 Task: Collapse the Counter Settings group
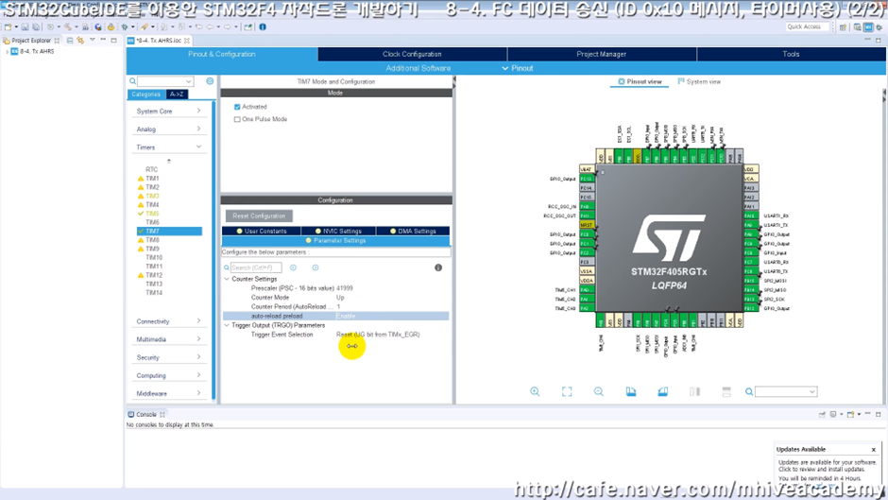coord(227,279)
